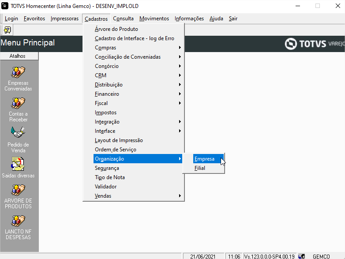Open the Consulta menu
This screenshot has height=259, width=345.
click(x=123, y=19)
